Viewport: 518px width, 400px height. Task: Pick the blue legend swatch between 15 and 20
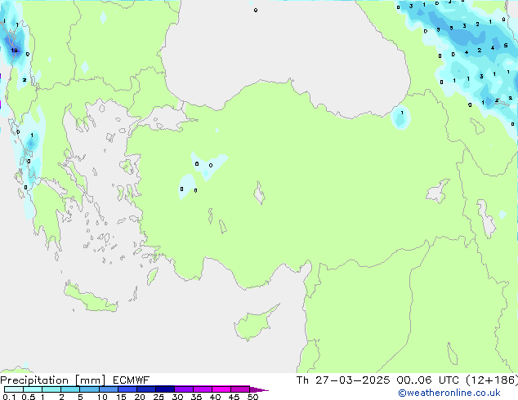127,389
